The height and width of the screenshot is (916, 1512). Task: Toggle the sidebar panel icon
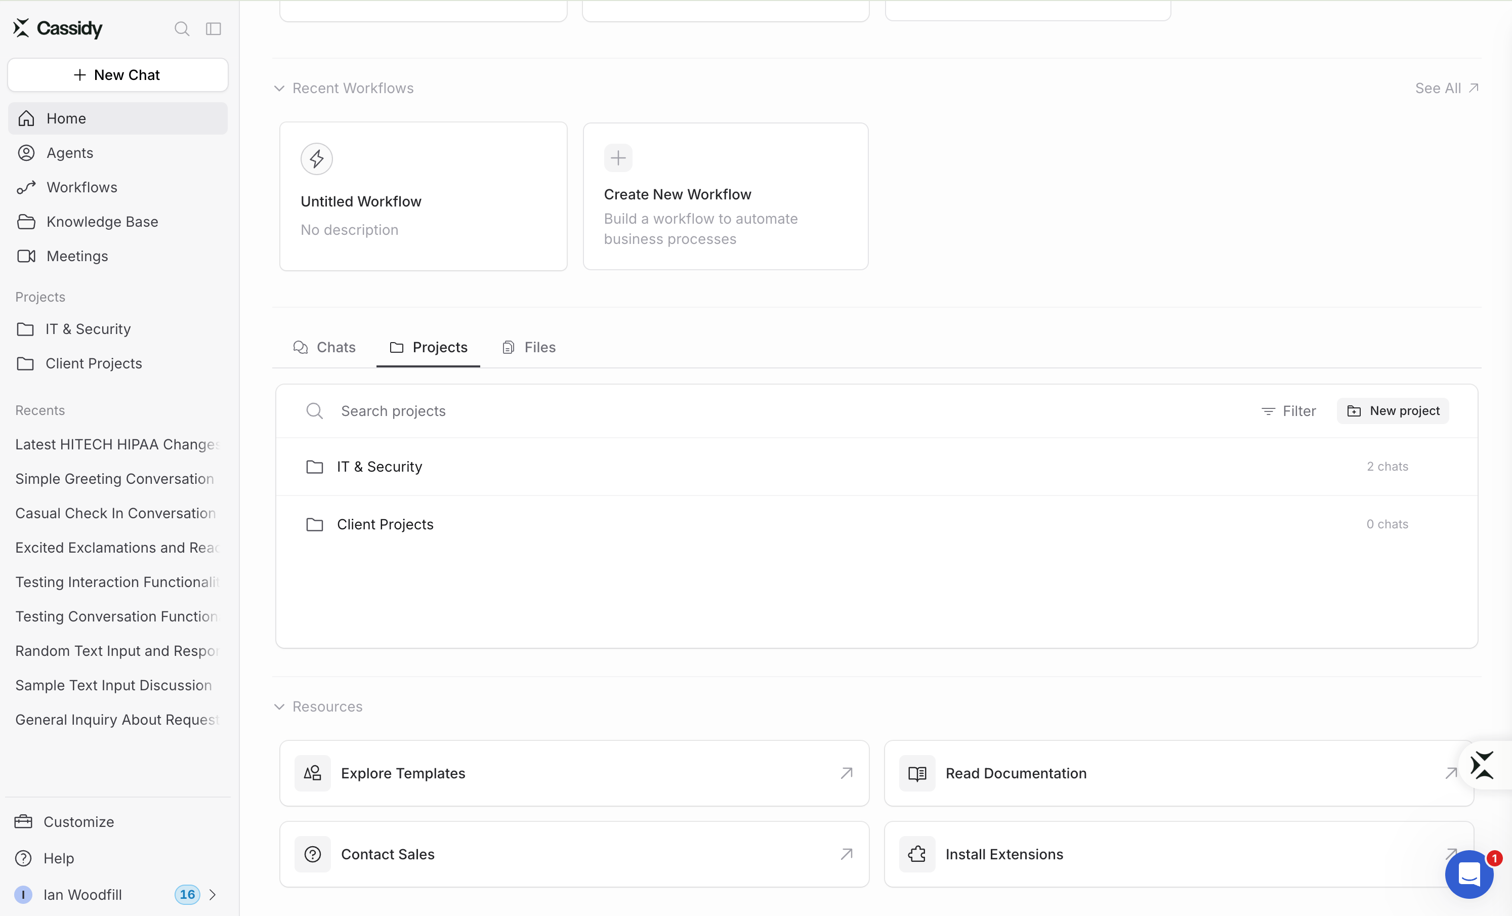pos(213,29)
